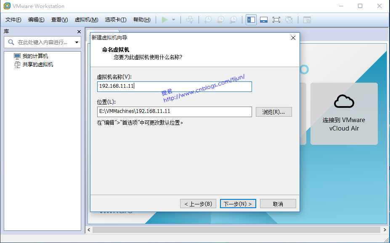The image size is (390, 243).
Task: Click the cloud icon on vCloud Air tile
Action: [344, 101]
